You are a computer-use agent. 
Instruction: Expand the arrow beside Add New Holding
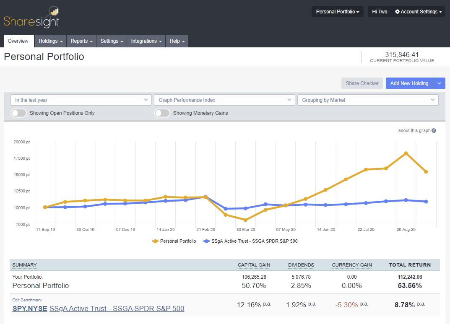point(439,83)
